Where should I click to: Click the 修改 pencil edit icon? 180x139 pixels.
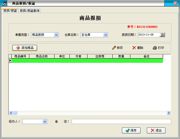[x=114, y=48]
